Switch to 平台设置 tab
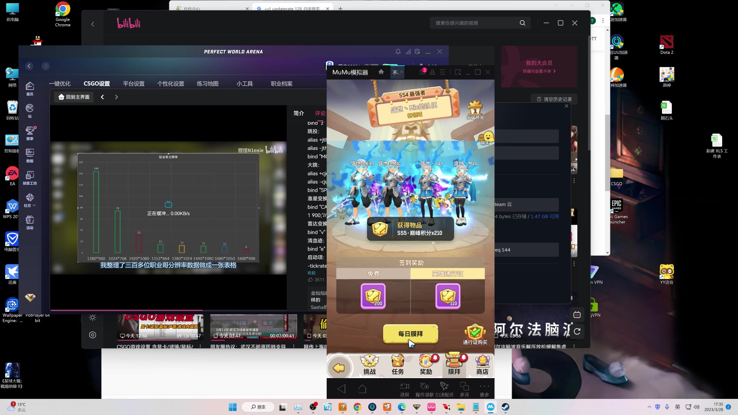This screenshot has height=415, width=738. click(133, 83)
